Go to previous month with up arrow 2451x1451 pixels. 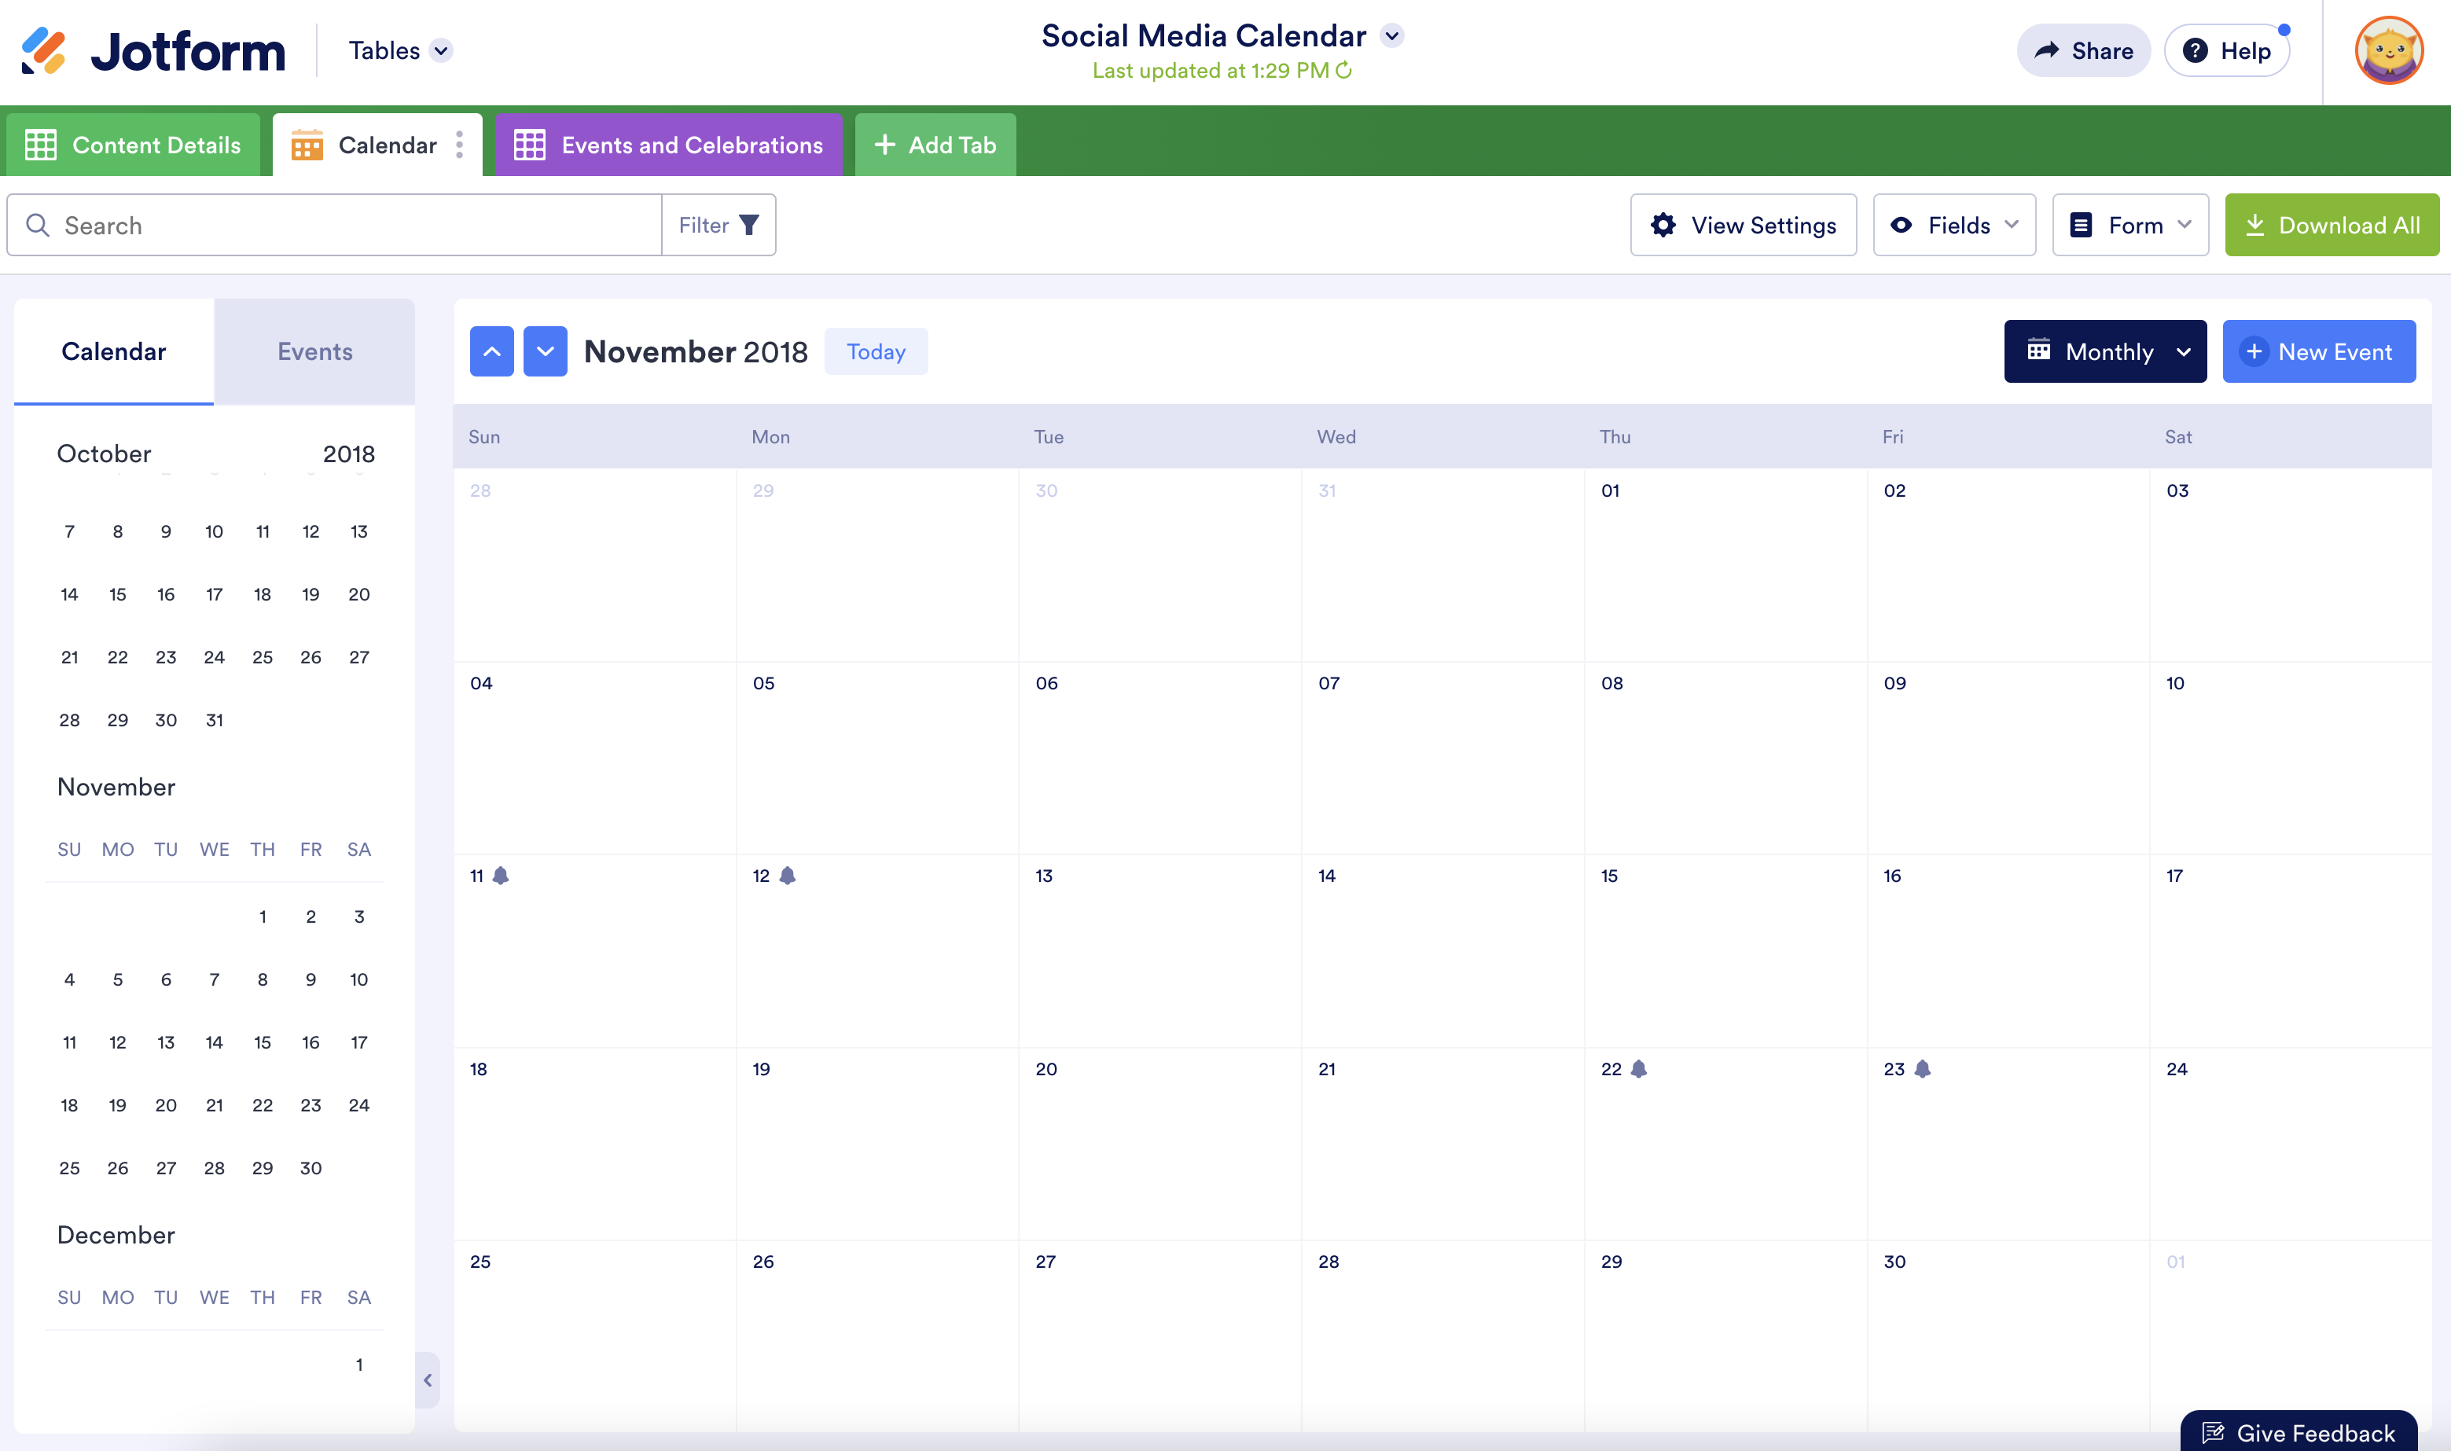click(492, 351)
